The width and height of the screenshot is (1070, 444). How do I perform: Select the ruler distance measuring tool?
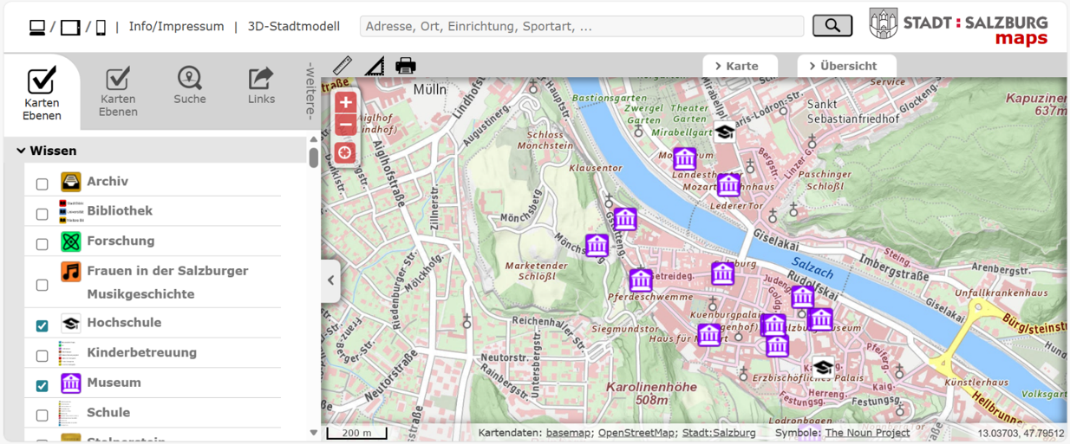pos(343,66)
